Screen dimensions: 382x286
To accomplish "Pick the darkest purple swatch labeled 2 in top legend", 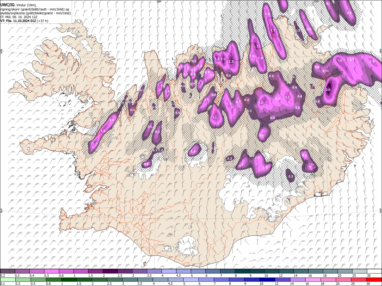I will 110,271.
